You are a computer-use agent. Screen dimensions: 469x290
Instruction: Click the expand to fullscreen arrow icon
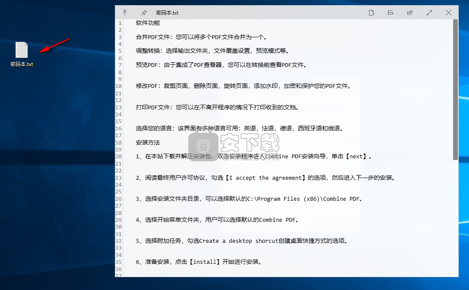[429, 12]
